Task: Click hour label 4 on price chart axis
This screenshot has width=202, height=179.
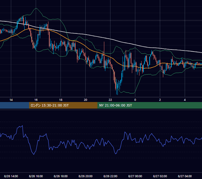Action: click(x=185, y=100)
